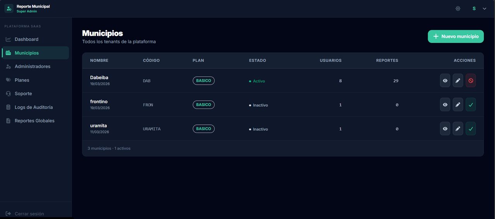Click the USUARIOS column header
This screenshot has width=495, height=219.
point(331,61)
